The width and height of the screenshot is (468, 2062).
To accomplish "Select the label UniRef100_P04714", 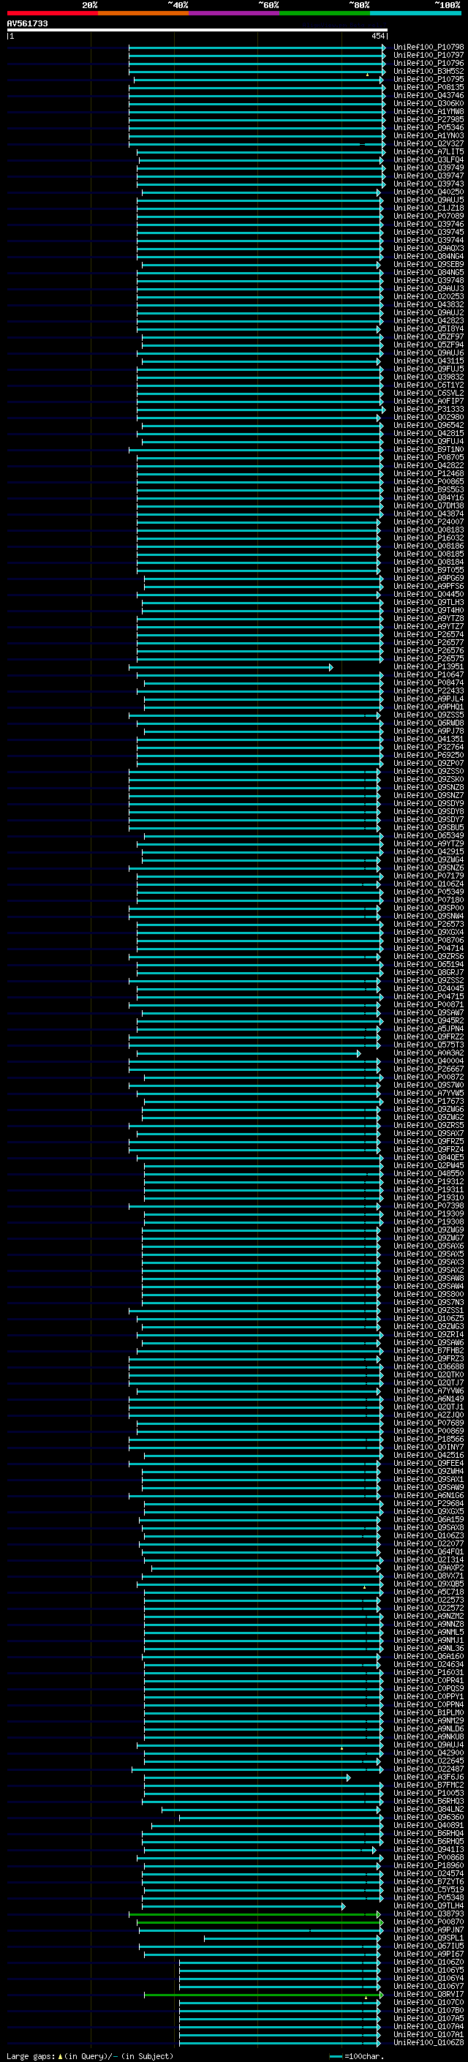I will click(x=429, y=949).
